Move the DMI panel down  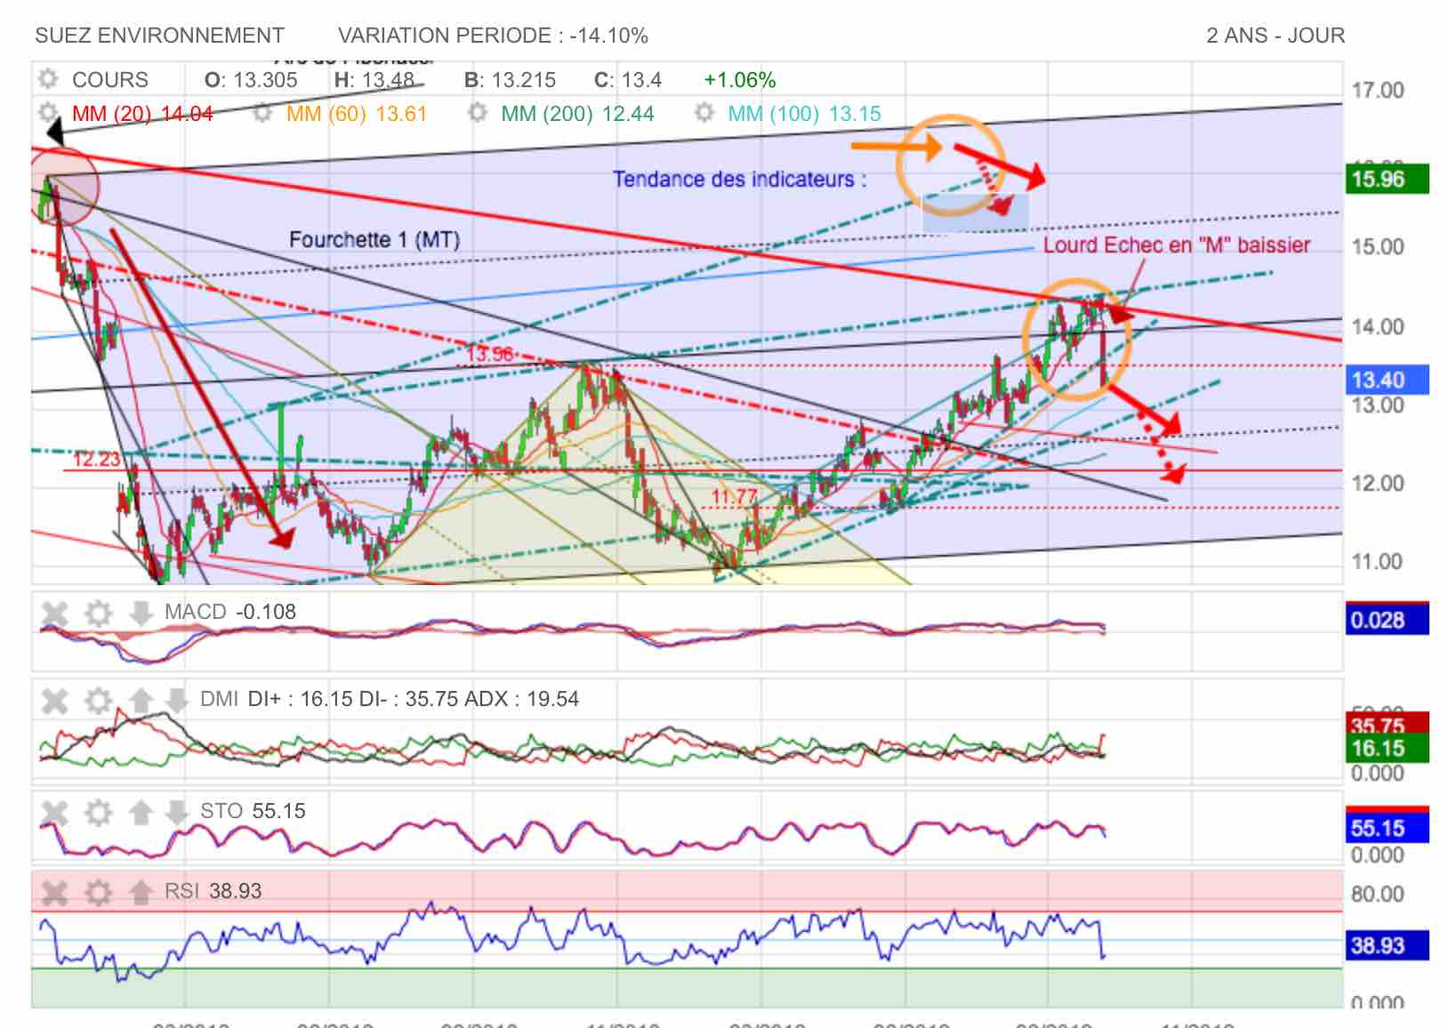point(176,700)
